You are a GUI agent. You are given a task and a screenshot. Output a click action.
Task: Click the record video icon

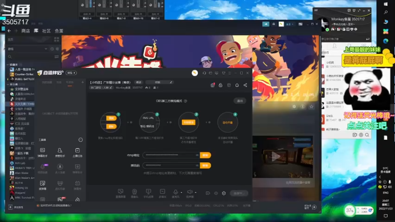click(208, 193)
